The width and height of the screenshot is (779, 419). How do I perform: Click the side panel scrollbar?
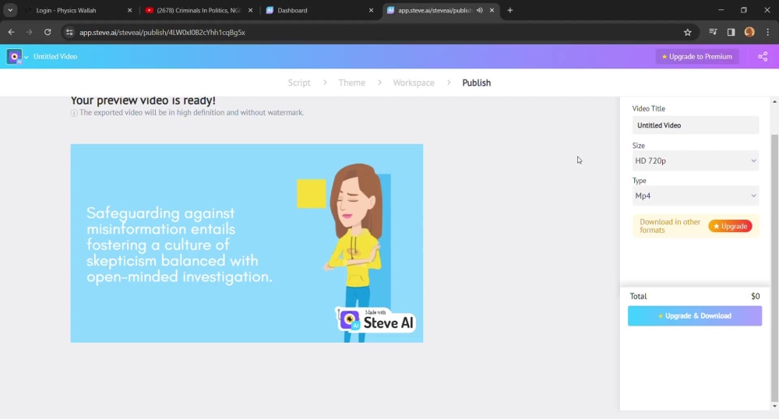tap(774, 268)
